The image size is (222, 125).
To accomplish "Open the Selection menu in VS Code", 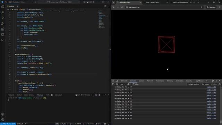I will click(16, 2).
